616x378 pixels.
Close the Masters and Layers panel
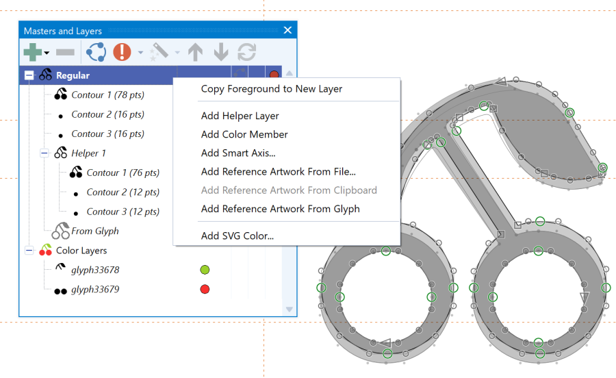287,30
